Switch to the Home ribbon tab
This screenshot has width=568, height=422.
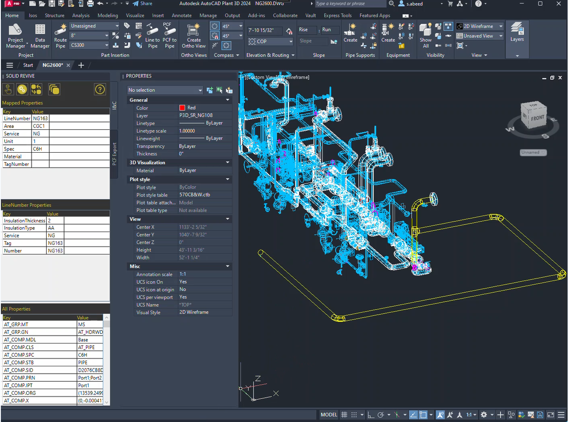12,15
